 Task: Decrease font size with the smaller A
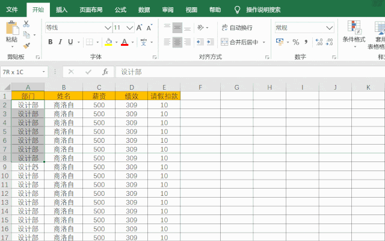tap(149, 28)
